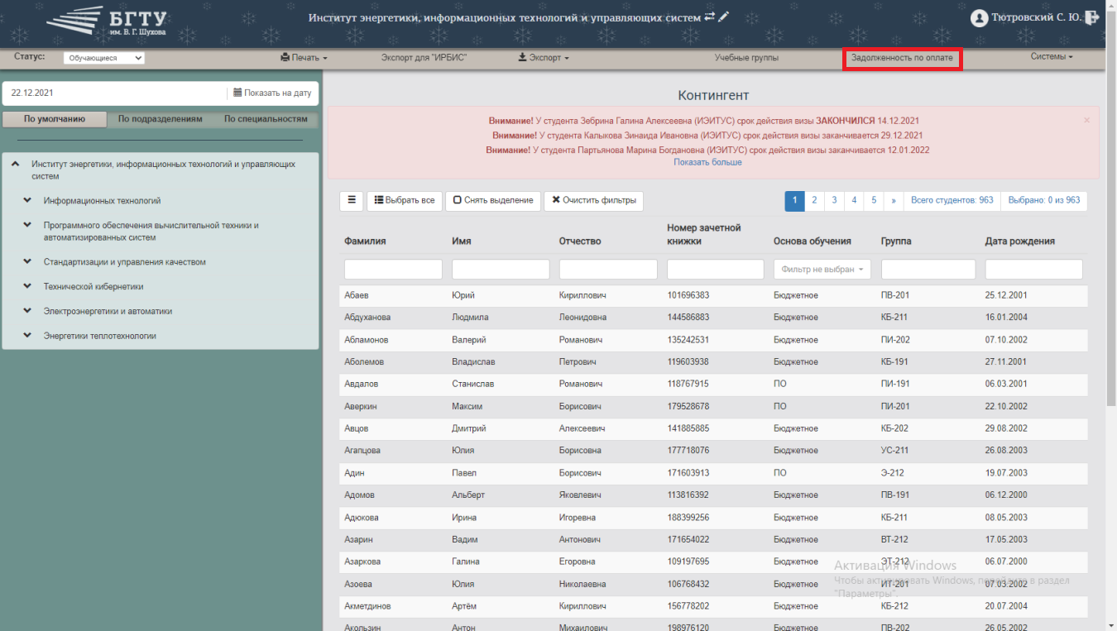Screen dimensions: 1117x631
Task: Expand the Энергетики теплотехнологии node
Action: click(x=27, y=336)
